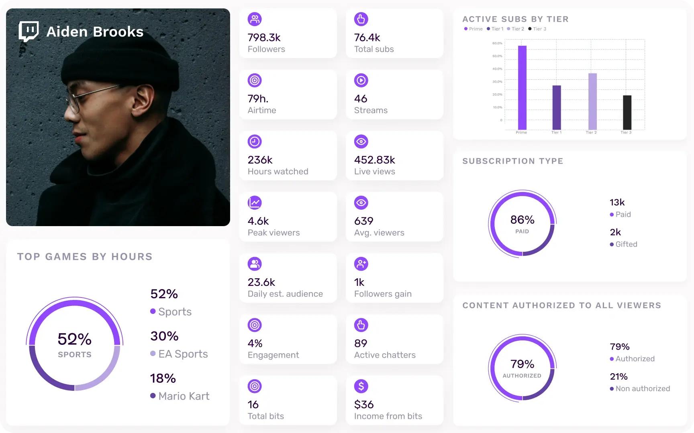The image size is (694, 433).
Task: Click the play icon above Streams
Action: [361, 80]
